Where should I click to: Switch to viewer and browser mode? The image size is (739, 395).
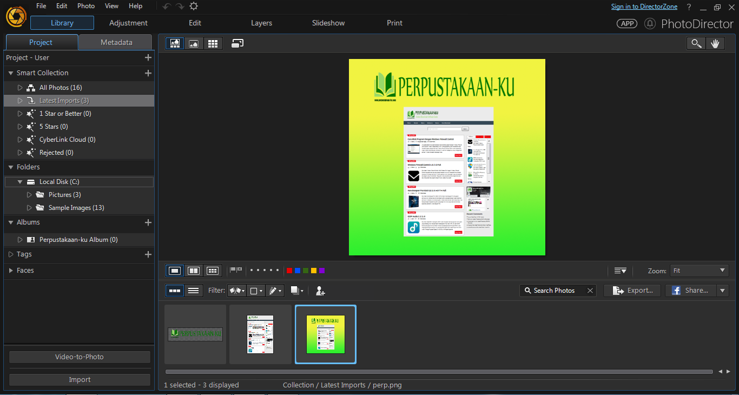pos(175,43)
